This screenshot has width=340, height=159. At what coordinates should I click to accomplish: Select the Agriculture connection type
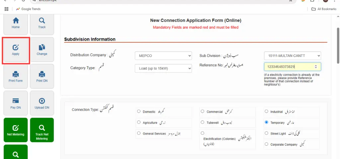[139, 122]
